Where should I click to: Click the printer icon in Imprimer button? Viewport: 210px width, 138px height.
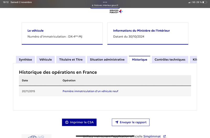coord(67,122)
